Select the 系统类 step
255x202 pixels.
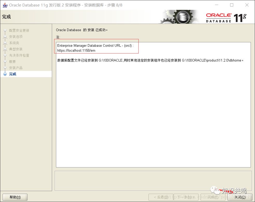pos(14,43)
